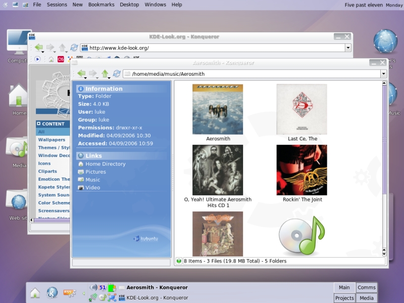Screen dimensions: 404x303
Task: Open the K menu globe launcher
Action: point(52,293)
